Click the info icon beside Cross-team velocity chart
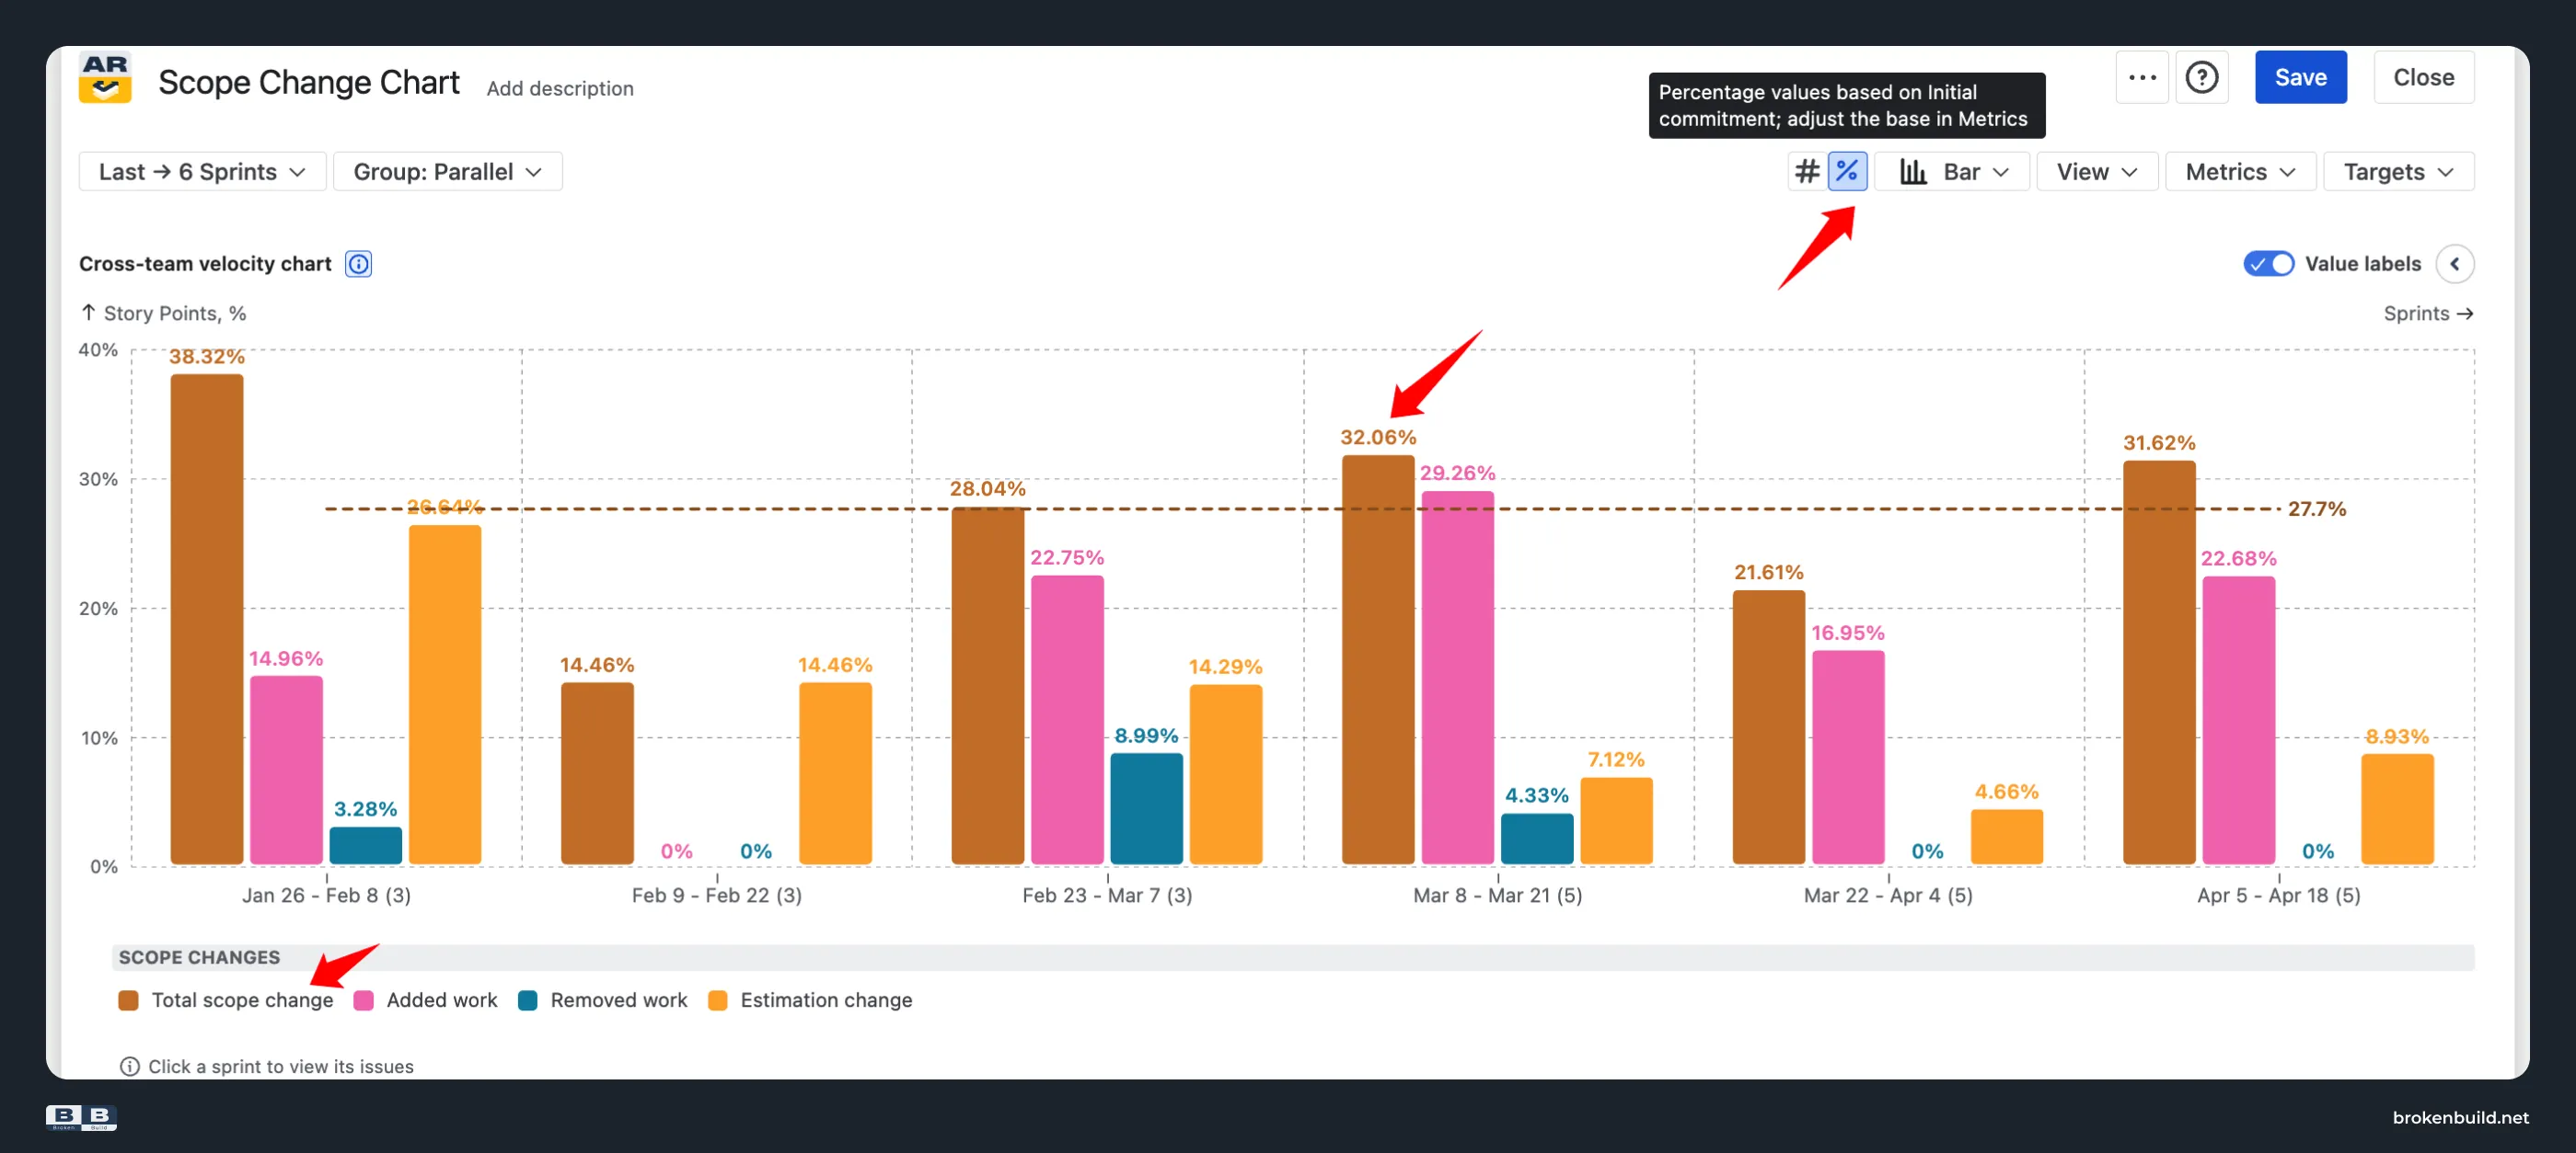The height and width of the screenshot is (1153, 2576). [x=358, y=264]
